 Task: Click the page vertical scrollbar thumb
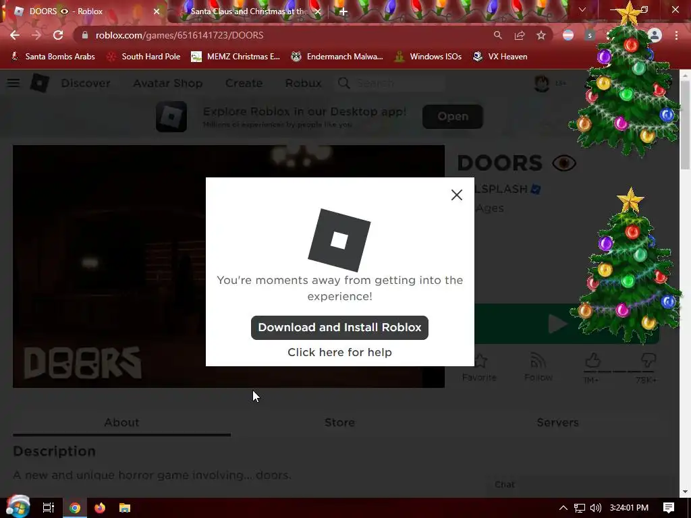coord(685,125)
